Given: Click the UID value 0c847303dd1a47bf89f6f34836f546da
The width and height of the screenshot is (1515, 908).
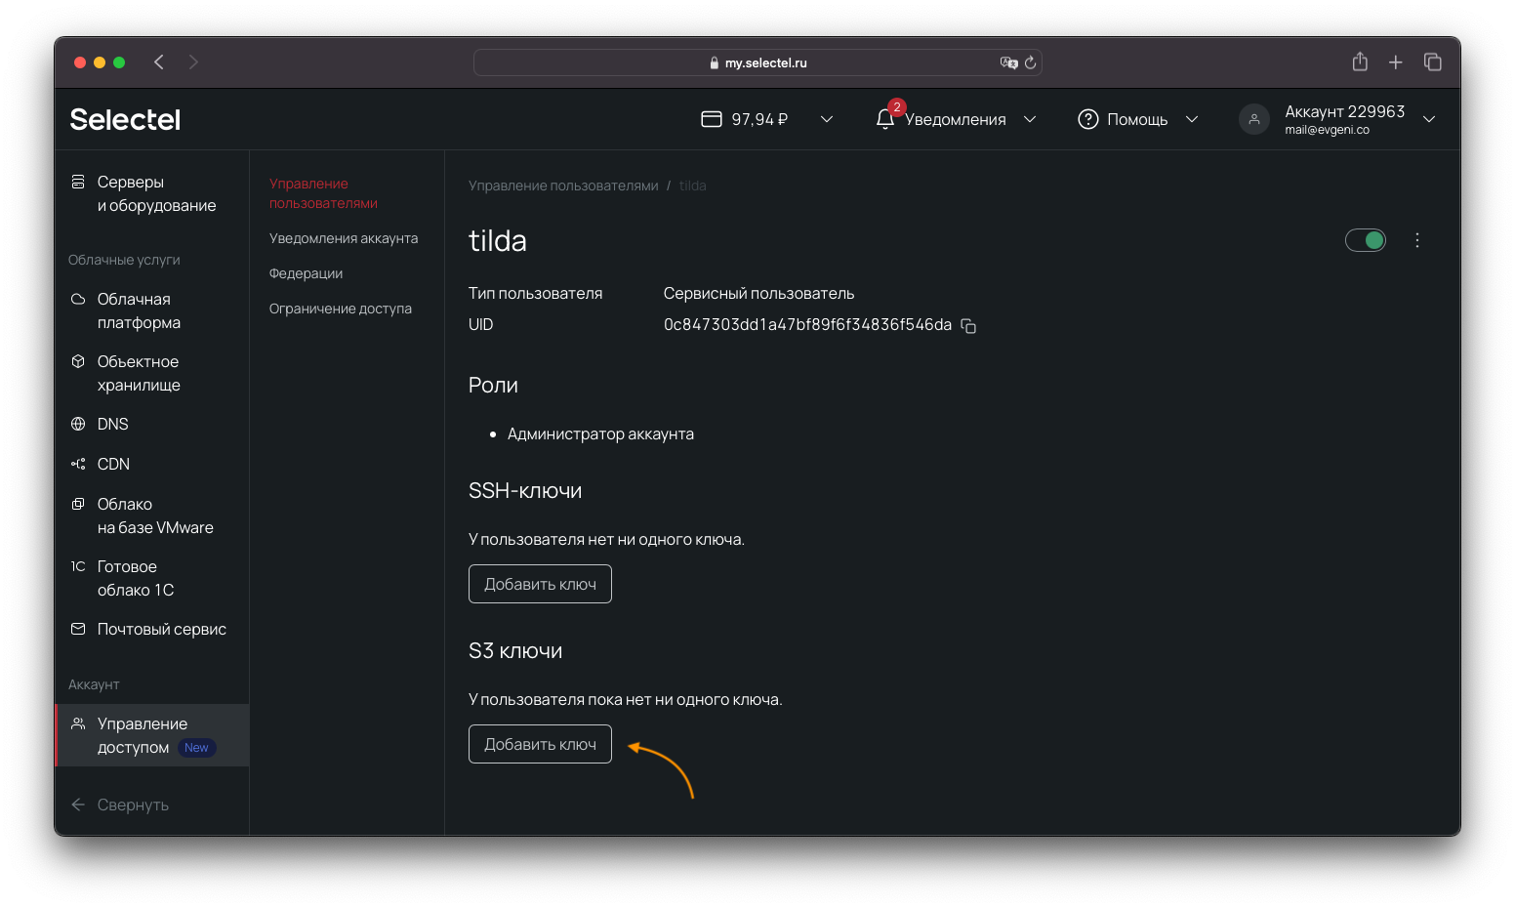Looking at the screenshot, I should 807,324.
